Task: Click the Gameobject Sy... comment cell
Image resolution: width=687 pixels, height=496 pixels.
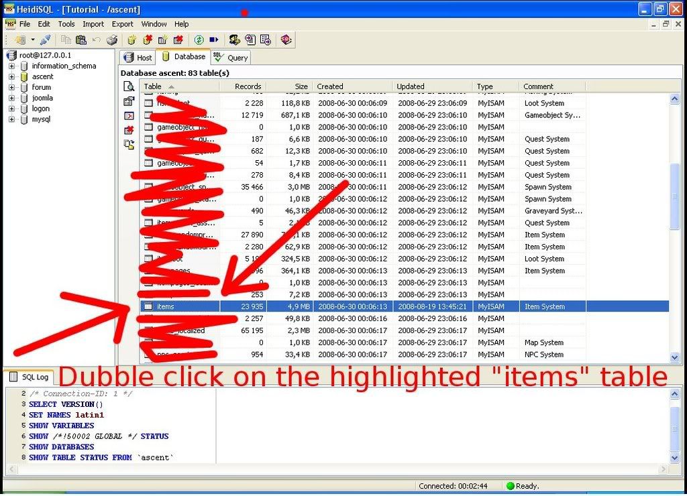Action: pyautogui.click(x=553, y=115)
